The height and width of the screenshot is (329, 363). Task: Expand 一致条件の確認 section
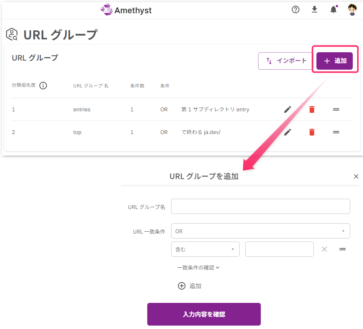pos(198,268)
